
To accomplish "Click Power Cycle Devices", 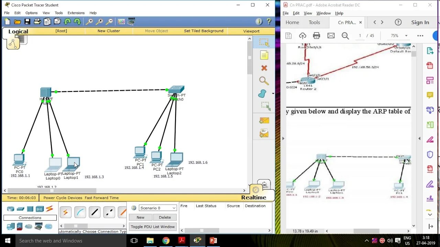I will click(x=63, y=198).
